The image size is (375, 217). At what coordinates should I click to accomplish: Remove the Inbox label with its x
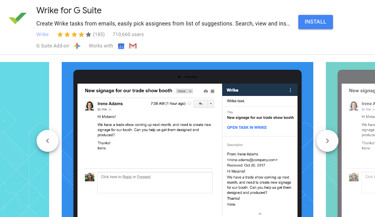[x=191, y=91]
